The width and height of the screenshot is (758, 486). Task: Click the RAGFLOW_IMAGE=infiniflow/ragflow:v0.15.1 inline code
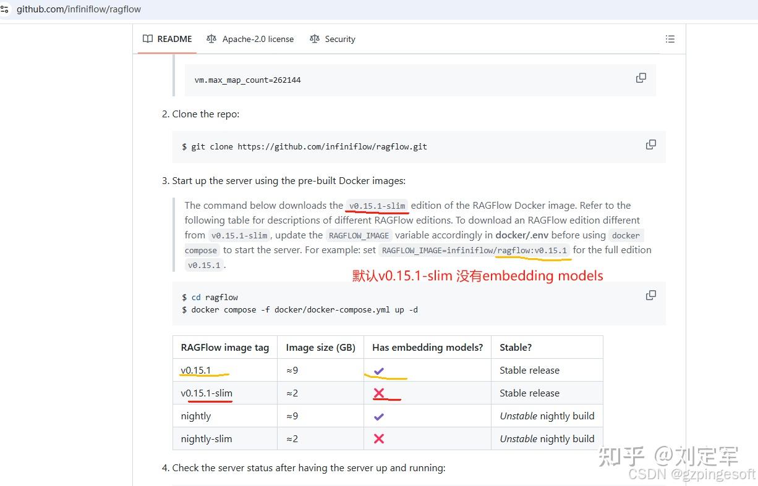point(475,250)
